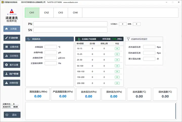Image resolution: width=182 pixels, height=122 pixels.
Task: Click the 回水滤芯压差 value field
Action: pyautogui.click(x=149, y=53)
